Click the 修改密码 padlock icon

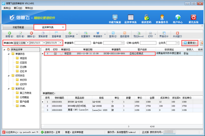[x=147, y=17]
